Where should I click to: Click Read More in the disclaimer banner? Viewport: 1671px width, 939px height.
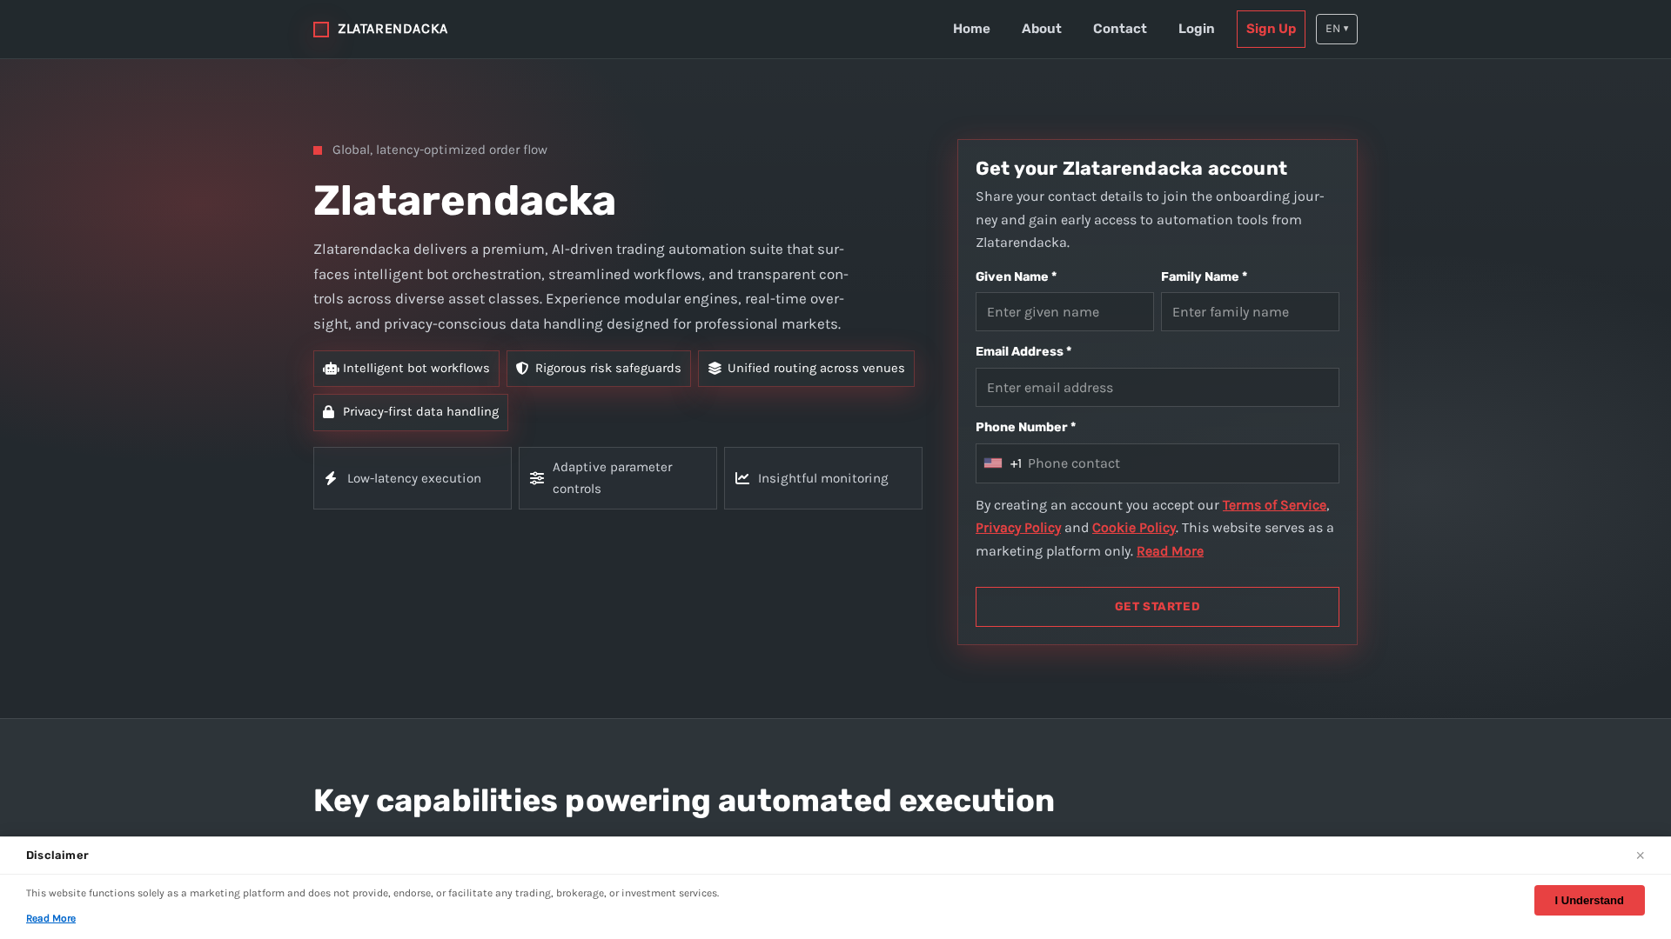coord(50,918)
